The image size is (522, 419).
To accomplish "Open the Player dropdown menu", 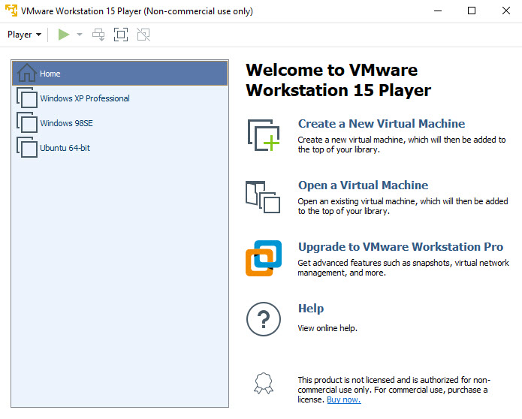I will coord(24,35).
